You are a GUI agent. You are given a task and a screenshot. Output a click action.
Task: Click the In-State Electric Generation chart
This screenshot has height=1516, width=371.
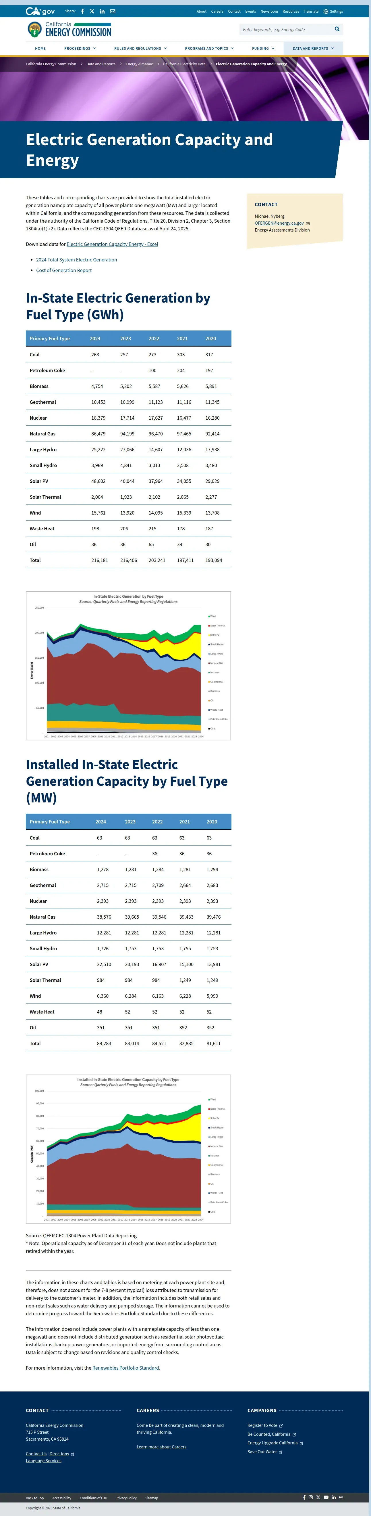coord(128,666)
